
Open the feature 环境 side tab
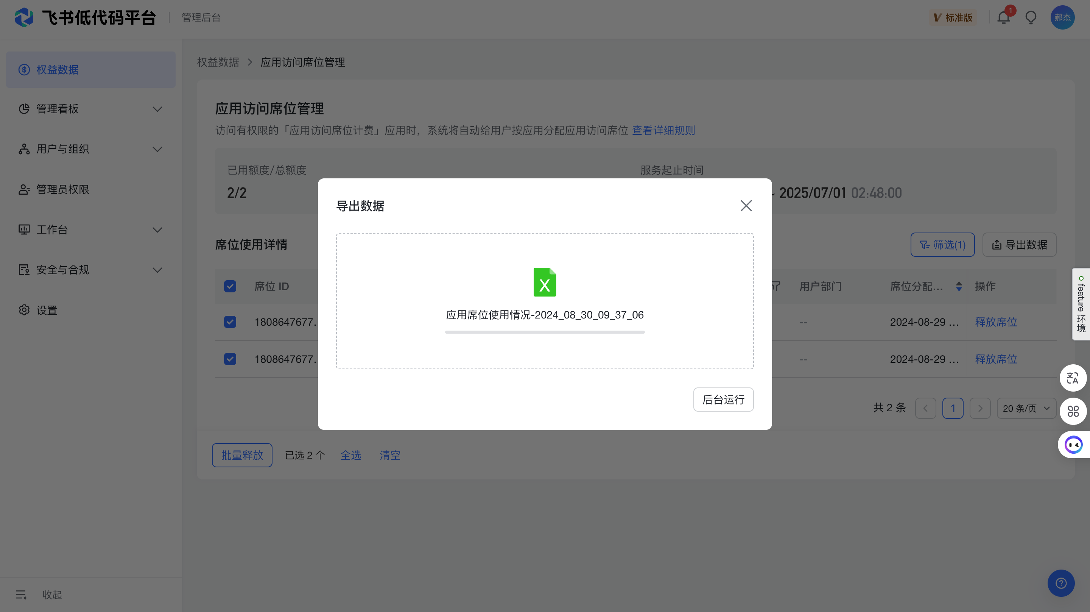pyautogui.click(x=1081, y=304)
